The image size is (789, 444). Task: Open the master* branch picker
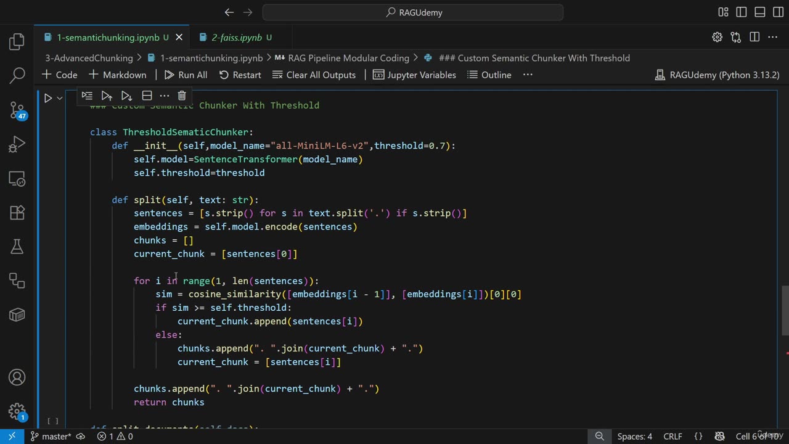[51, 436]
